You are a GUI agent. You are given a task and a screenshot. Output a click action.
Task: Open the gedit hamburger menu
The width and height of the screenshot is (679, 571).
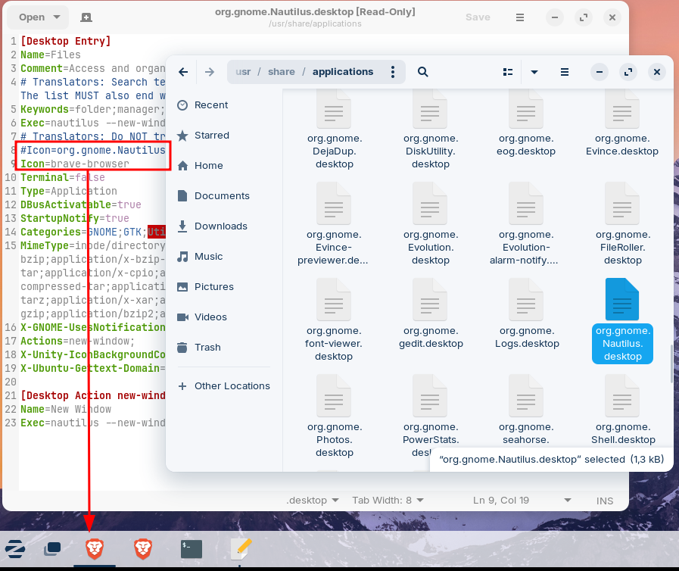click(520, 17)
